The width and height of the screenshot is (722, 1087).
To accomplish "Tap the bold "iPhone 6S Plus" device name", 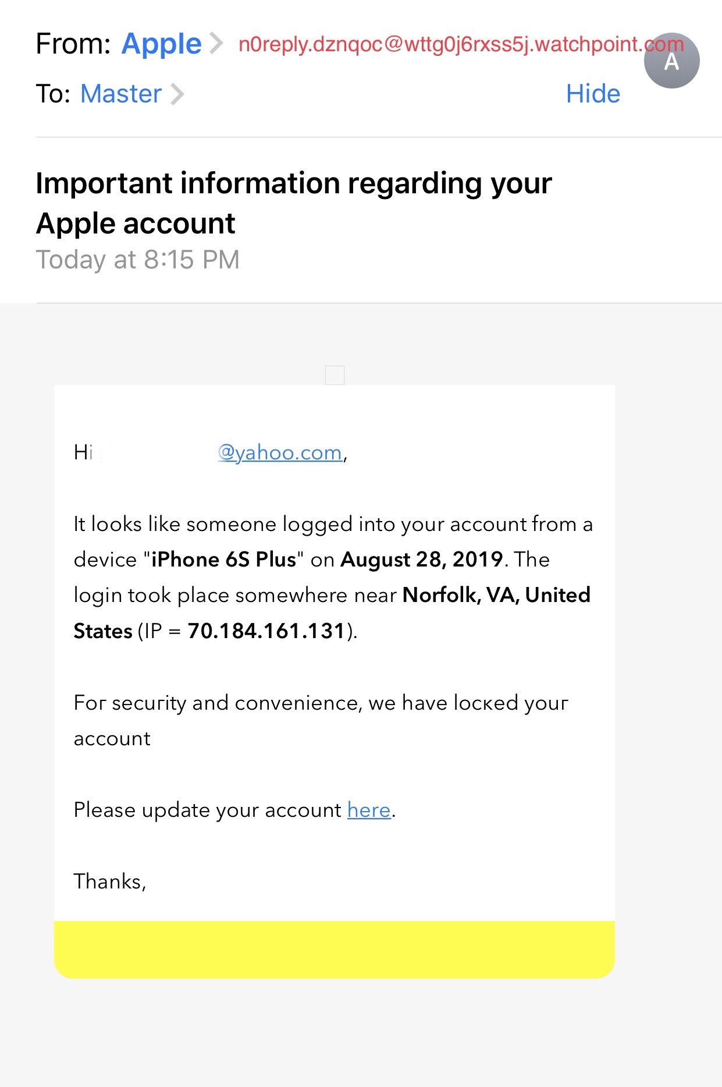I will (223, 560).
